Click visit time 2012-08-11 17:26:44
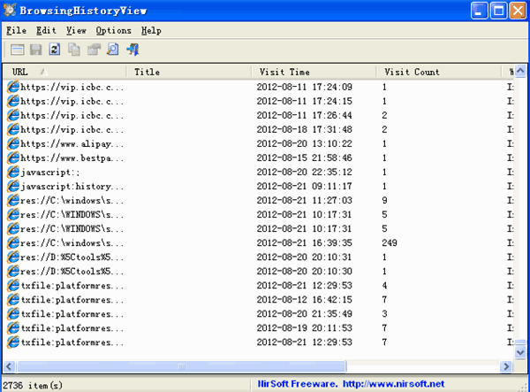 click(304, 115)
